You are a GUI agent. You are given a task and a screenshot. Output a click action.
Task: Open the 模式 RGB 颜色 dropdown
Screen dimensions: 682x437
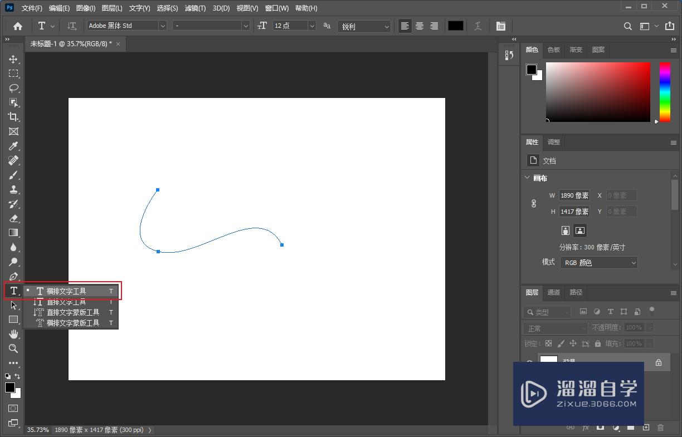point(599,263)
